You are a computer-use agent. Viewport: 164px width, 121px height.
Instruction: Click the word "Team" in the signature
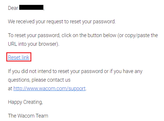point(42,116)
